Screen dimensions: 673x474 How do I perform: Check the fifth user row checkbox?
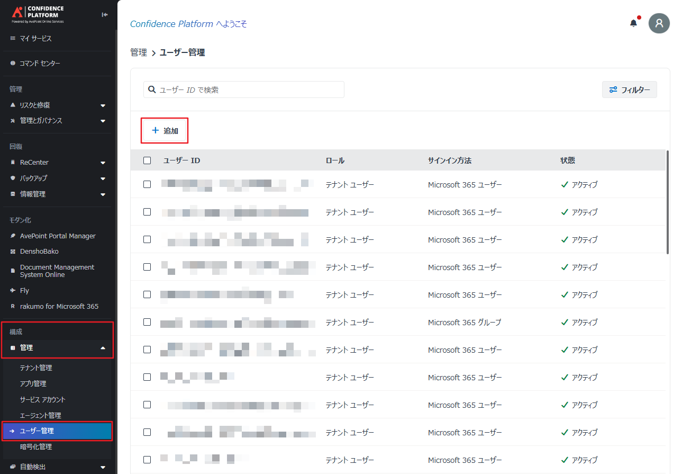click(147, 294)
